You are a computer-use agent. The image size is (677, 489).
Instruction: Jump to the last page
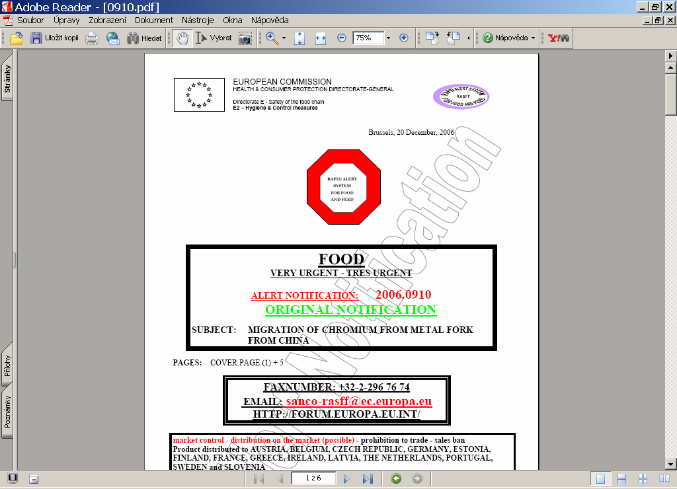pos(368,478)
